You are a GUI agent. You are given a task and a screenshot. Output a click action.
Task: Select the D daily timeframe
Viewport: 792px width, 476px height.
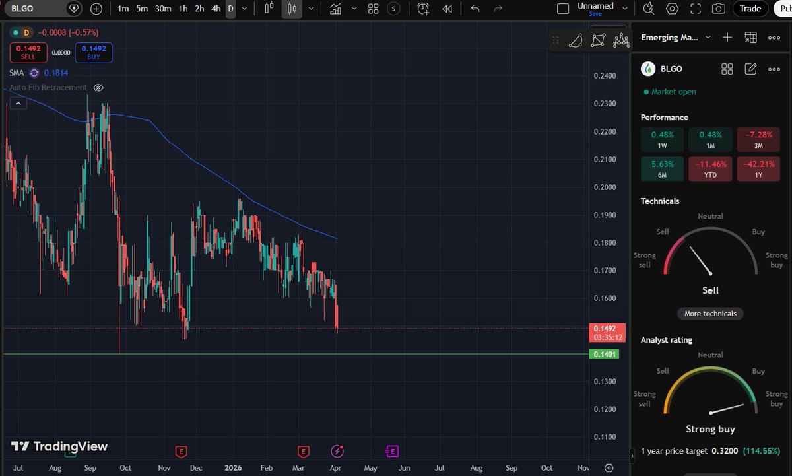(x=230, y=9)
